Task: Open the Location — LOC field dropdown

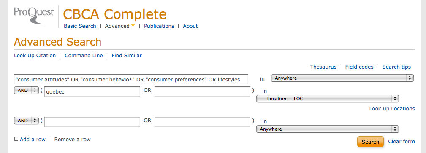Action: pos(327,99)
